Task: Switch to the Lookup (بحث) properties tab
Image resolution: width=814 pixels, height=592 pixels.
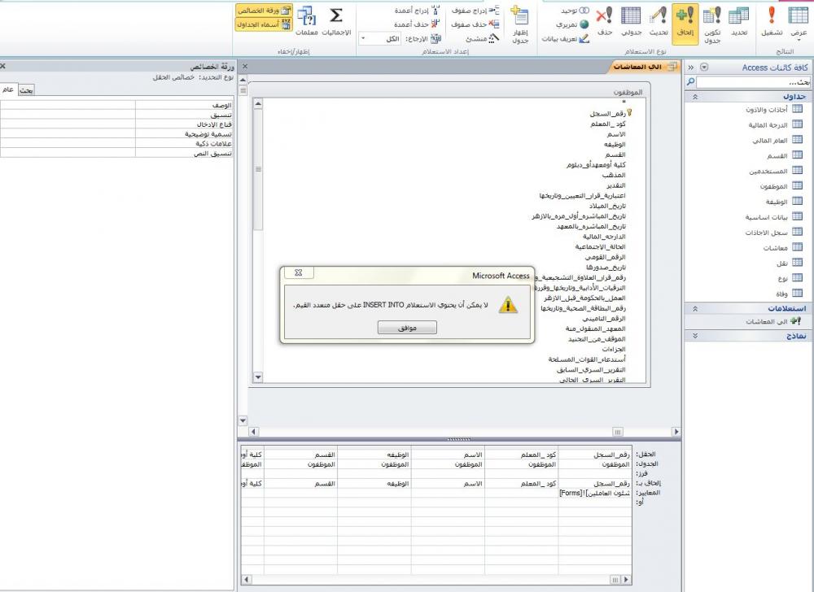Action: tap(26, 90)
